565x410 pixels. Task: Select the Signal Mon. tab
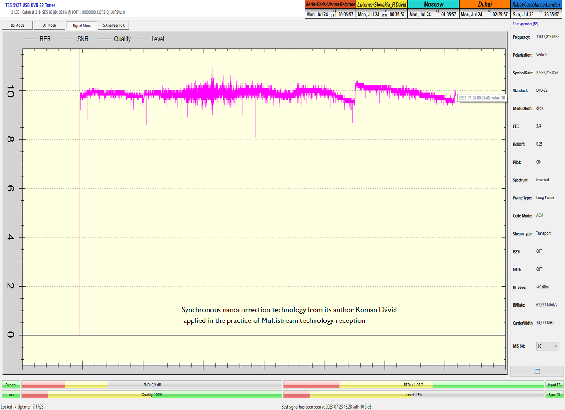[81, 25]
